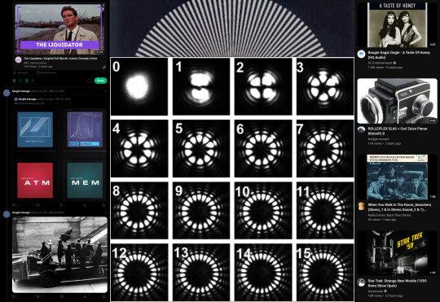Like the fire truck photo tweet
Image resolution: width=440 pixels, height=302 pixels.
click(x=62, y=296)
